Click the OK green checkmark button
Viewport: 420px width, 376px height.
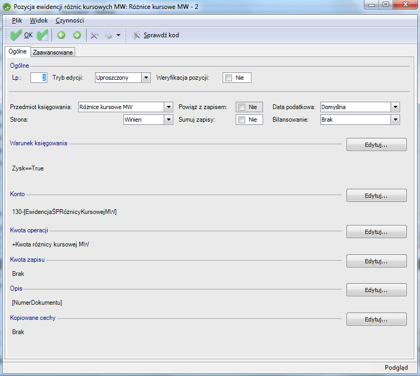[x=22, y=35]
